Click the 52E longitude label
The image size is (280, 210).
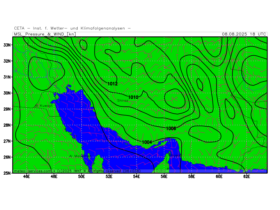tap(109, 177)
